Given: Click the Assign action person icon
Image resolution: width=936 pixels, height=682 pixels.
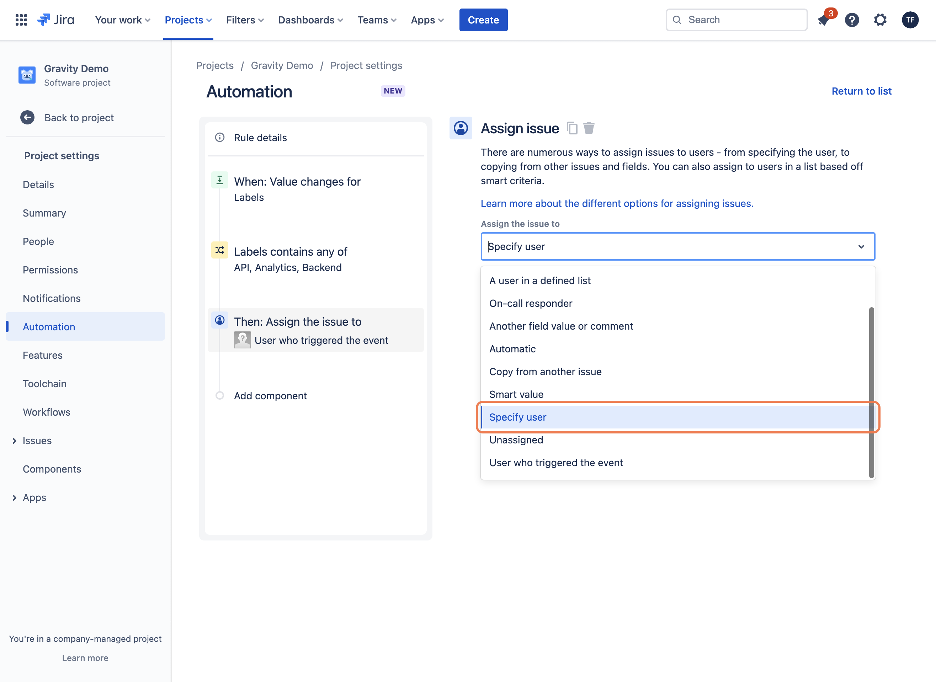Looking at the screenshot, I should [x=220, y=320].
